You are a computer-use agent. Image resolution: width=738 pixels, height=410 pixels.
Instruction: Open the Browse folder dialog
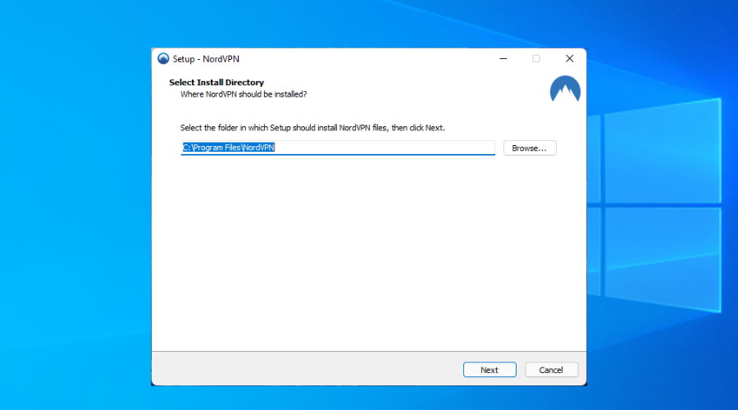pyautogui.click(x=530, y=148)
